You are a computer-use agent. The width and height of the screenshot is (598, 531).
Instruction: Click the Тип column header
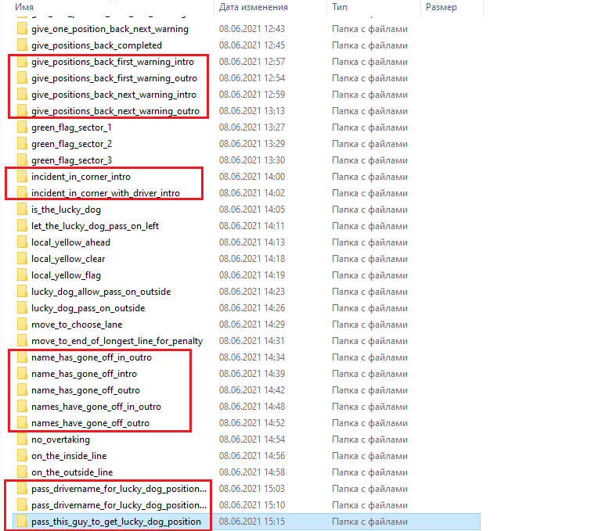pos(340,7)
